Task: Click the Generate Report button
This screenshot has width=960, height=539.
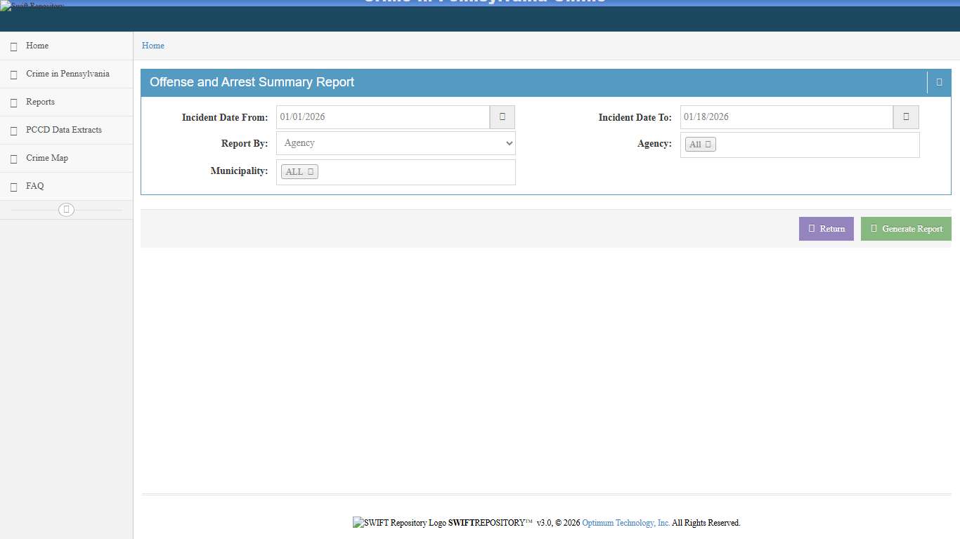Action: (906, 229)
